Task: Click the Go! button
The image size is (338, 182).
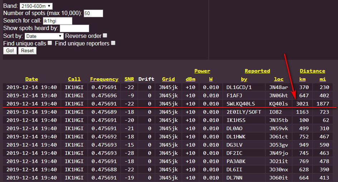Action: 10,51
